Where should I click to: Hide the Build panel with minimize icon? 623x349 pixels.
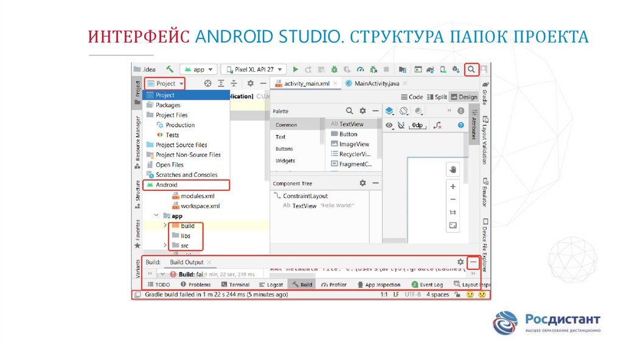[x=473, y=262]
